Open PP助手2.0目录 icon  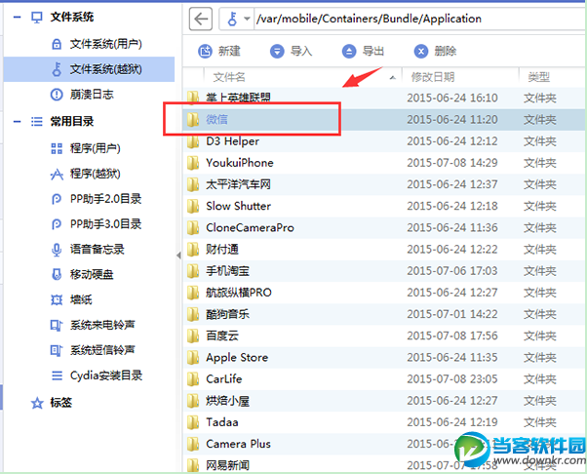(57, 199)
